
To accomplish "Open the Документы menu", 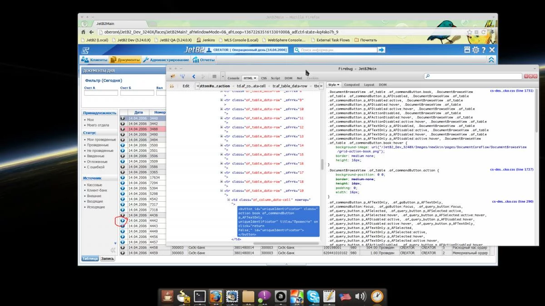I will pyautogui.click(x=125, y=60).
